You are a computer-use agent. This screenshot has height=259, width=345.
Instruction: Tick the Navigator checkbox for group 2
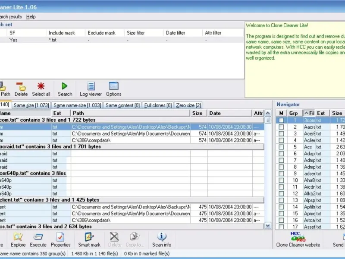click(281, 127)
